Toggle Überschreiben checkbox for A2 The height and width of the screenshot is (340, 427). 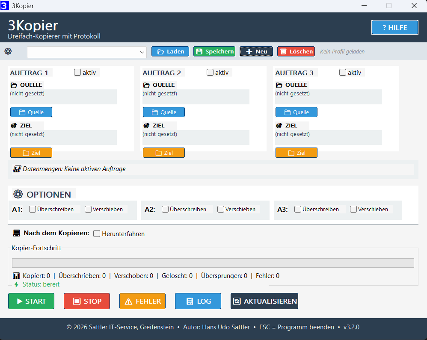click(165, 210)
